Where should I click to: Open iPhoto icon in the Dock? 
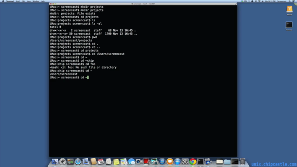click(x=155, y=161)
